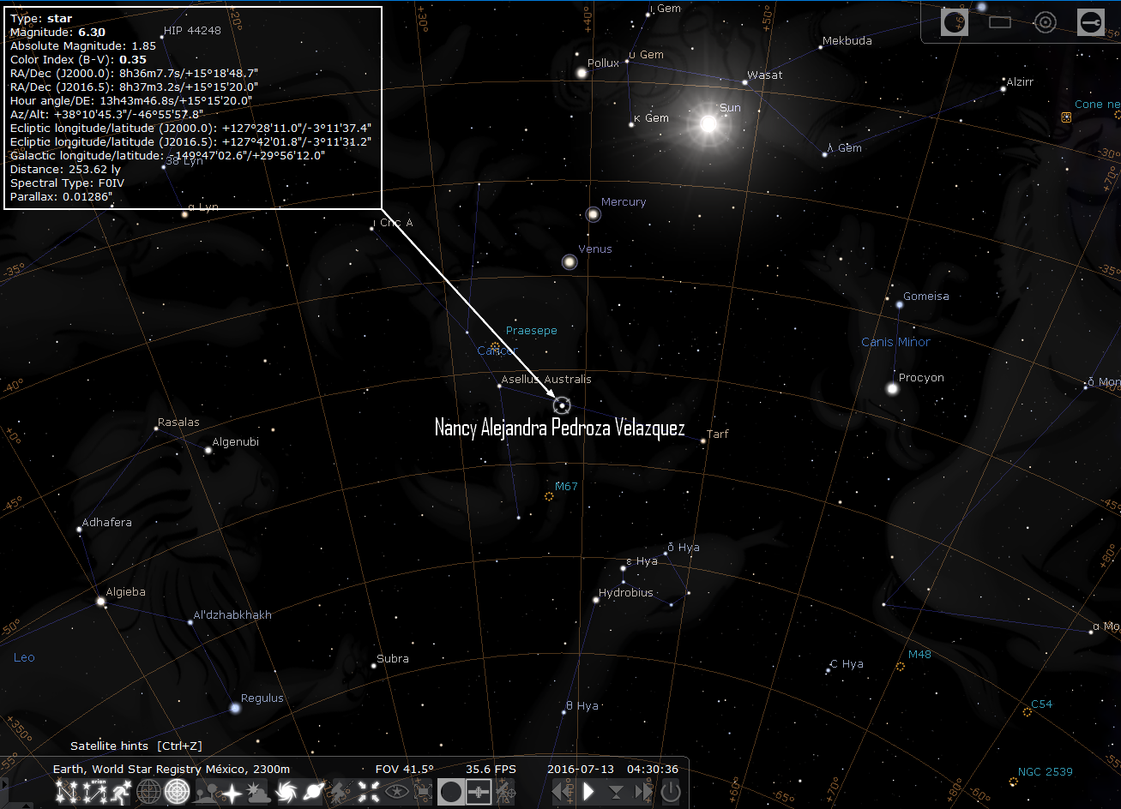The width and height of the screenshot is (1121, 809).
Task: Enable night mode eye icon
Action: (396, 792)
